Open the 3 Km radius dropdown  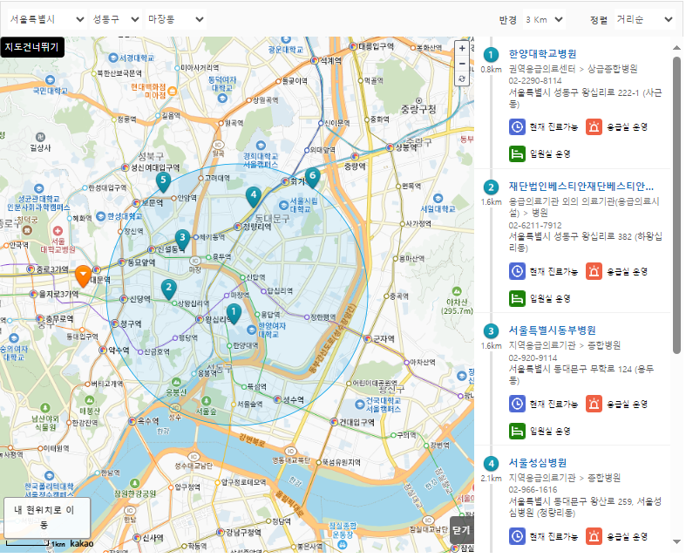(x=544, y=20)
